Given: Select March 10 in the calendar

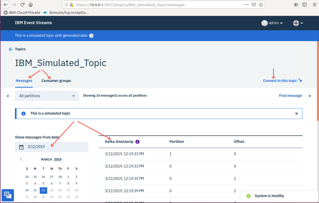Looking at the screenshot, I should pyautogui.click(x=27, y=190).
